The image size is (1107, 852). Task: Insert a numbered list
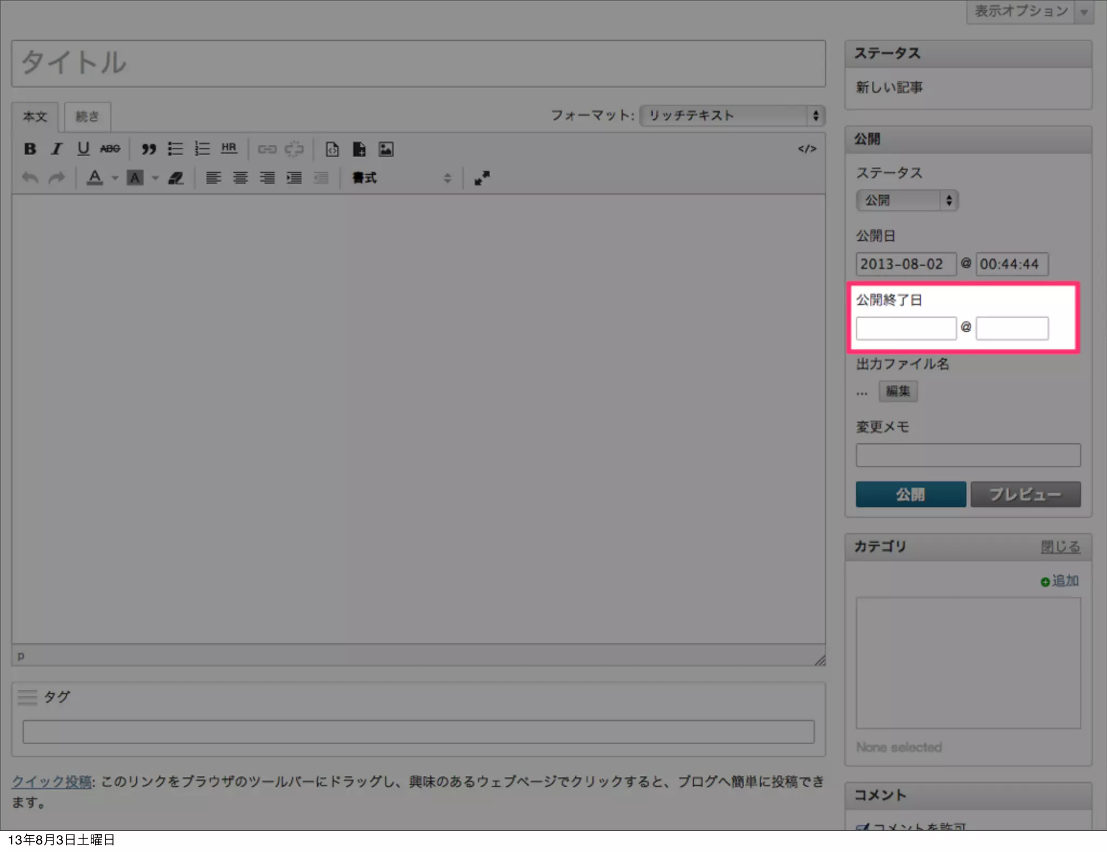[202, 149]
